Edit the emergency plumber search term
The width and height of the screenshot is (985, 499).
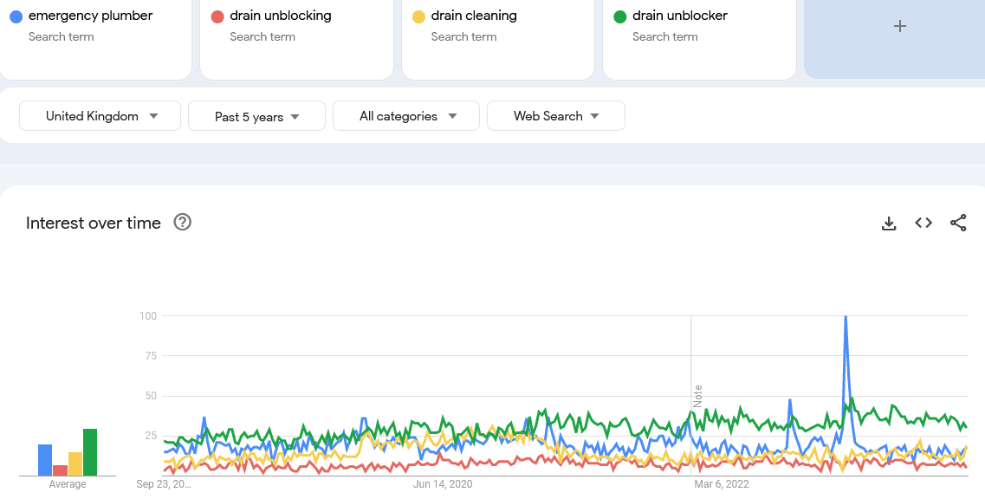tap(91, 16)
